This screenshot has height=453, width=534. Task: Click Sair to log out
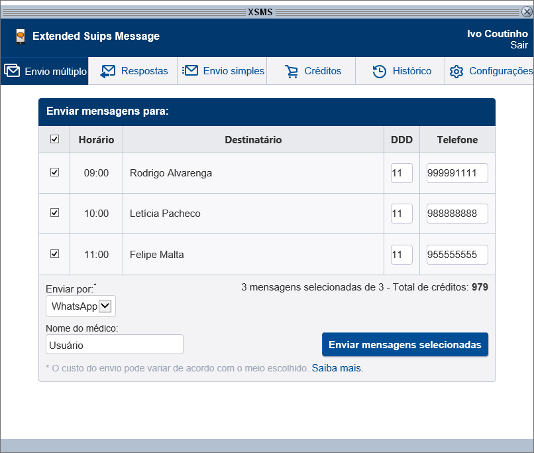[519, 45]
